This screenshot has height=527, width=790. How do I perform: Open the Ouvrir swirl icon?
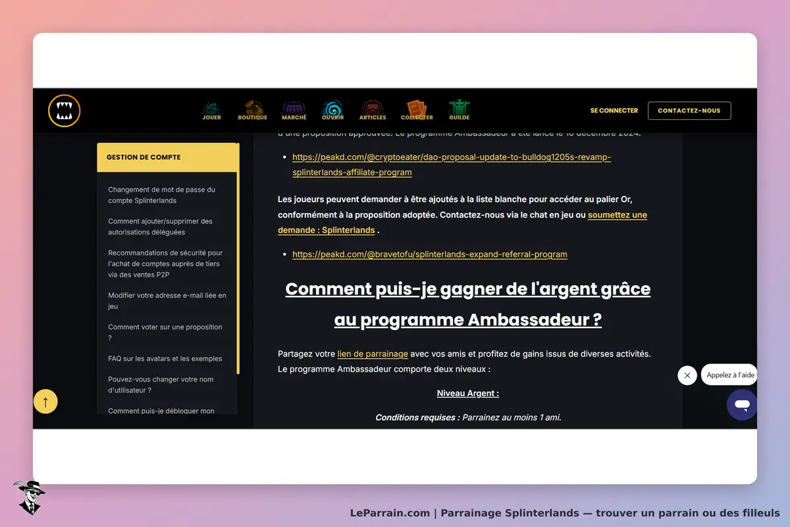tap(333, 111)
